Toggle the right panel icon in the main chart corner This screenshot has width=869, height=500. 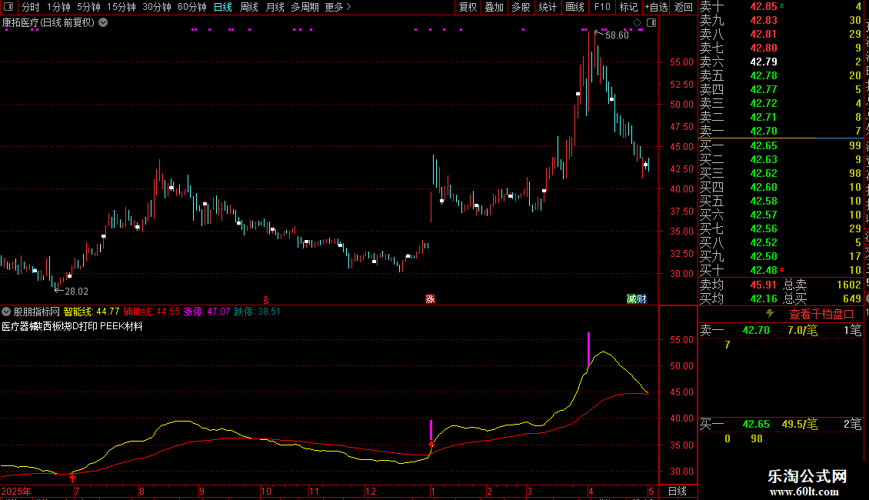pyautogui.click(x=652, y=23)
